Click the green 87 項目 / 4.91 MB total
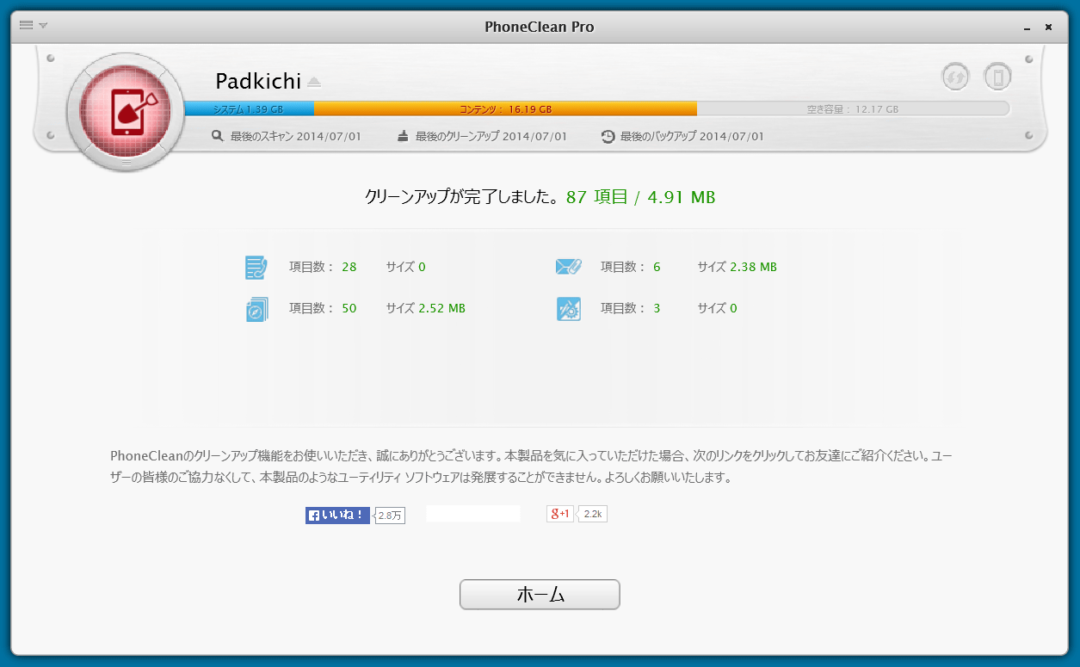Image resolution: width=1080 pixels, height=667 pixels. (x=641, y=197)
